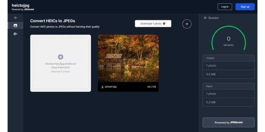Switch to the Video icon in sidebar
Image resolution: width=265 pixels, height=132 pixels.
[x=15, y=34]
